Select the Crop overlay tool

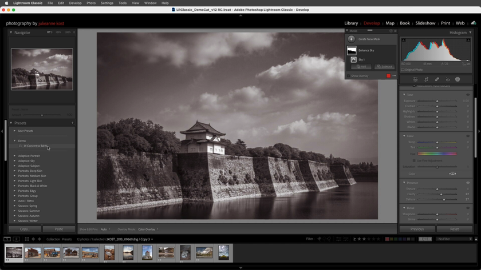[427, 79]
